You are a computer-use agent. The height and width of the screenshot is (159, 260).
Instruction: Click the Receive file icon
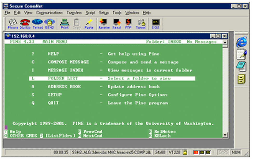104,24
